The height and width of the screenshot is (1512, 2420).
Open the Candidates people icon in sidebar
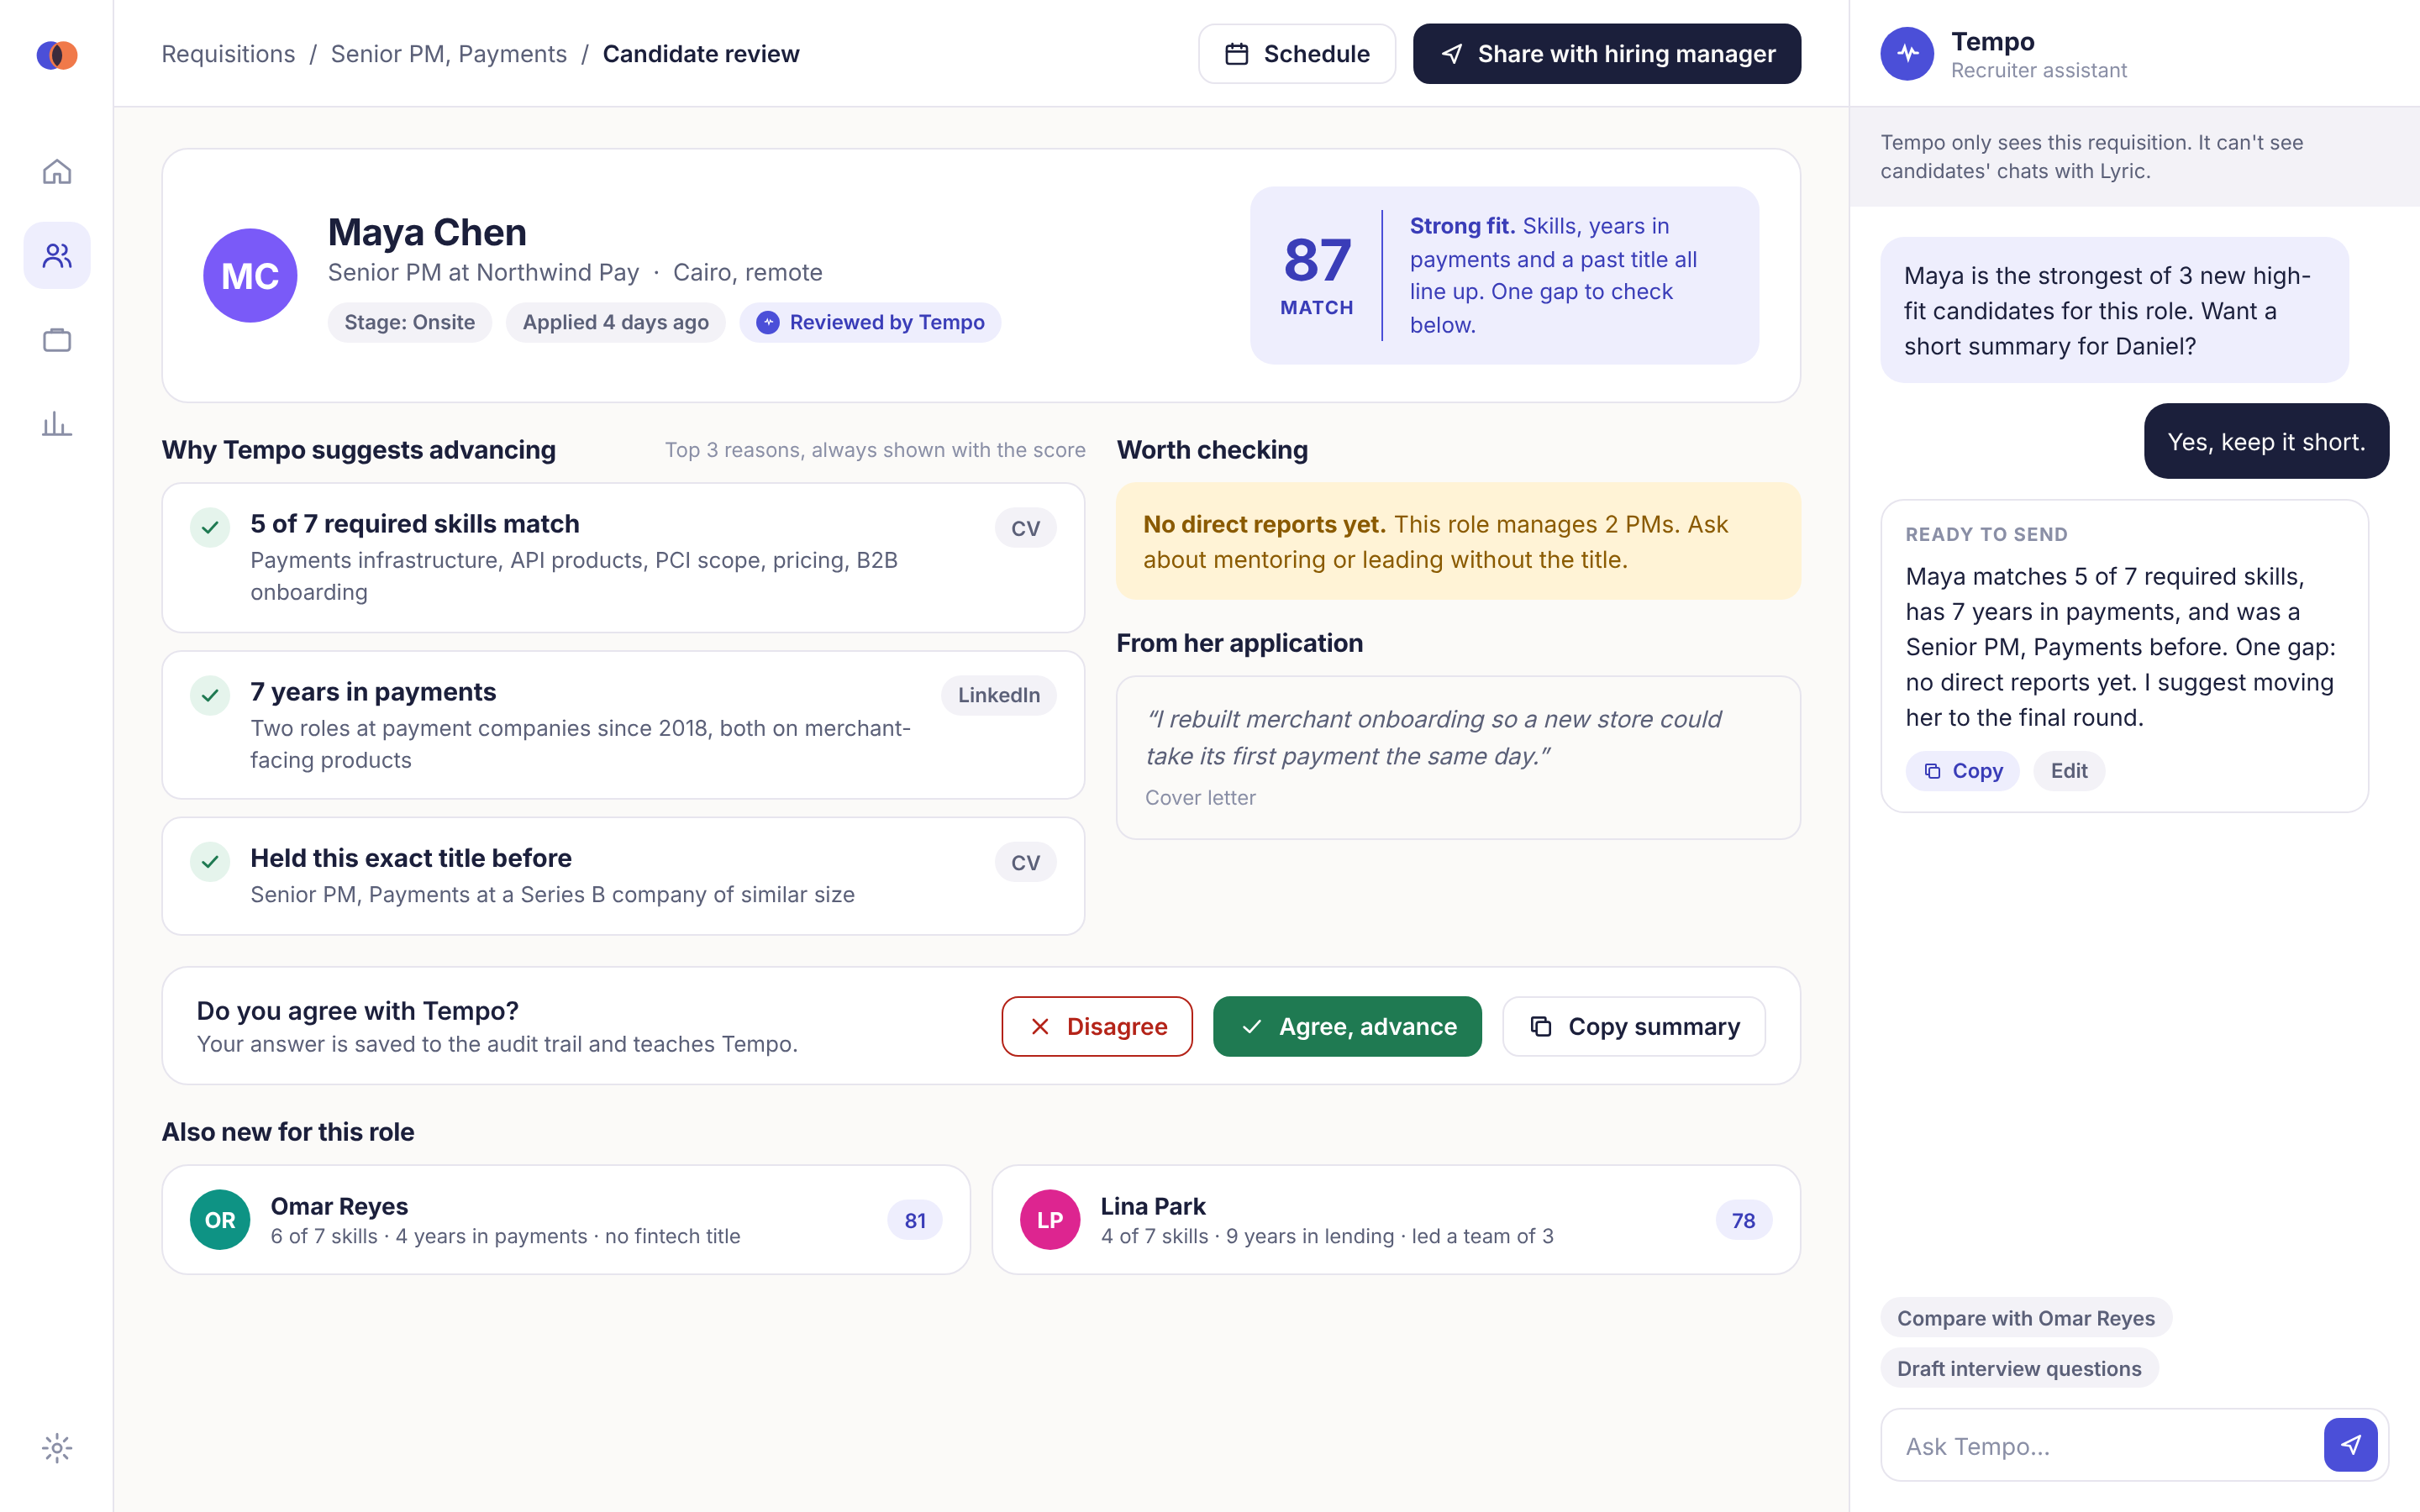coord(57,256)
